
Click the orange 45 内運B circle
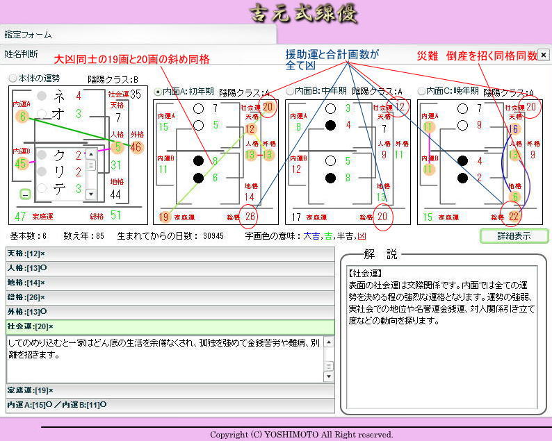[x=21, y=164]
